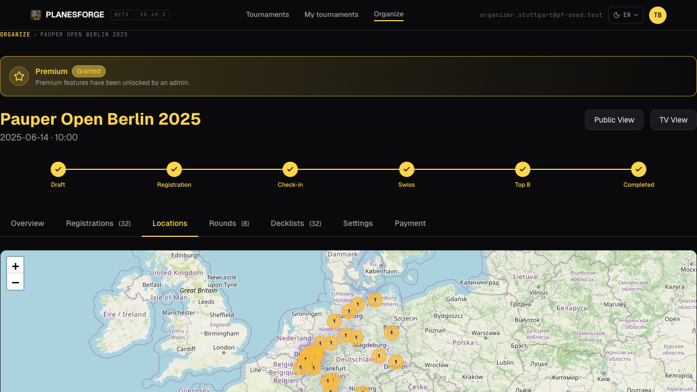Click the Premium star icon
Viewport: 697px width, 392px height.
click(19, 76)
